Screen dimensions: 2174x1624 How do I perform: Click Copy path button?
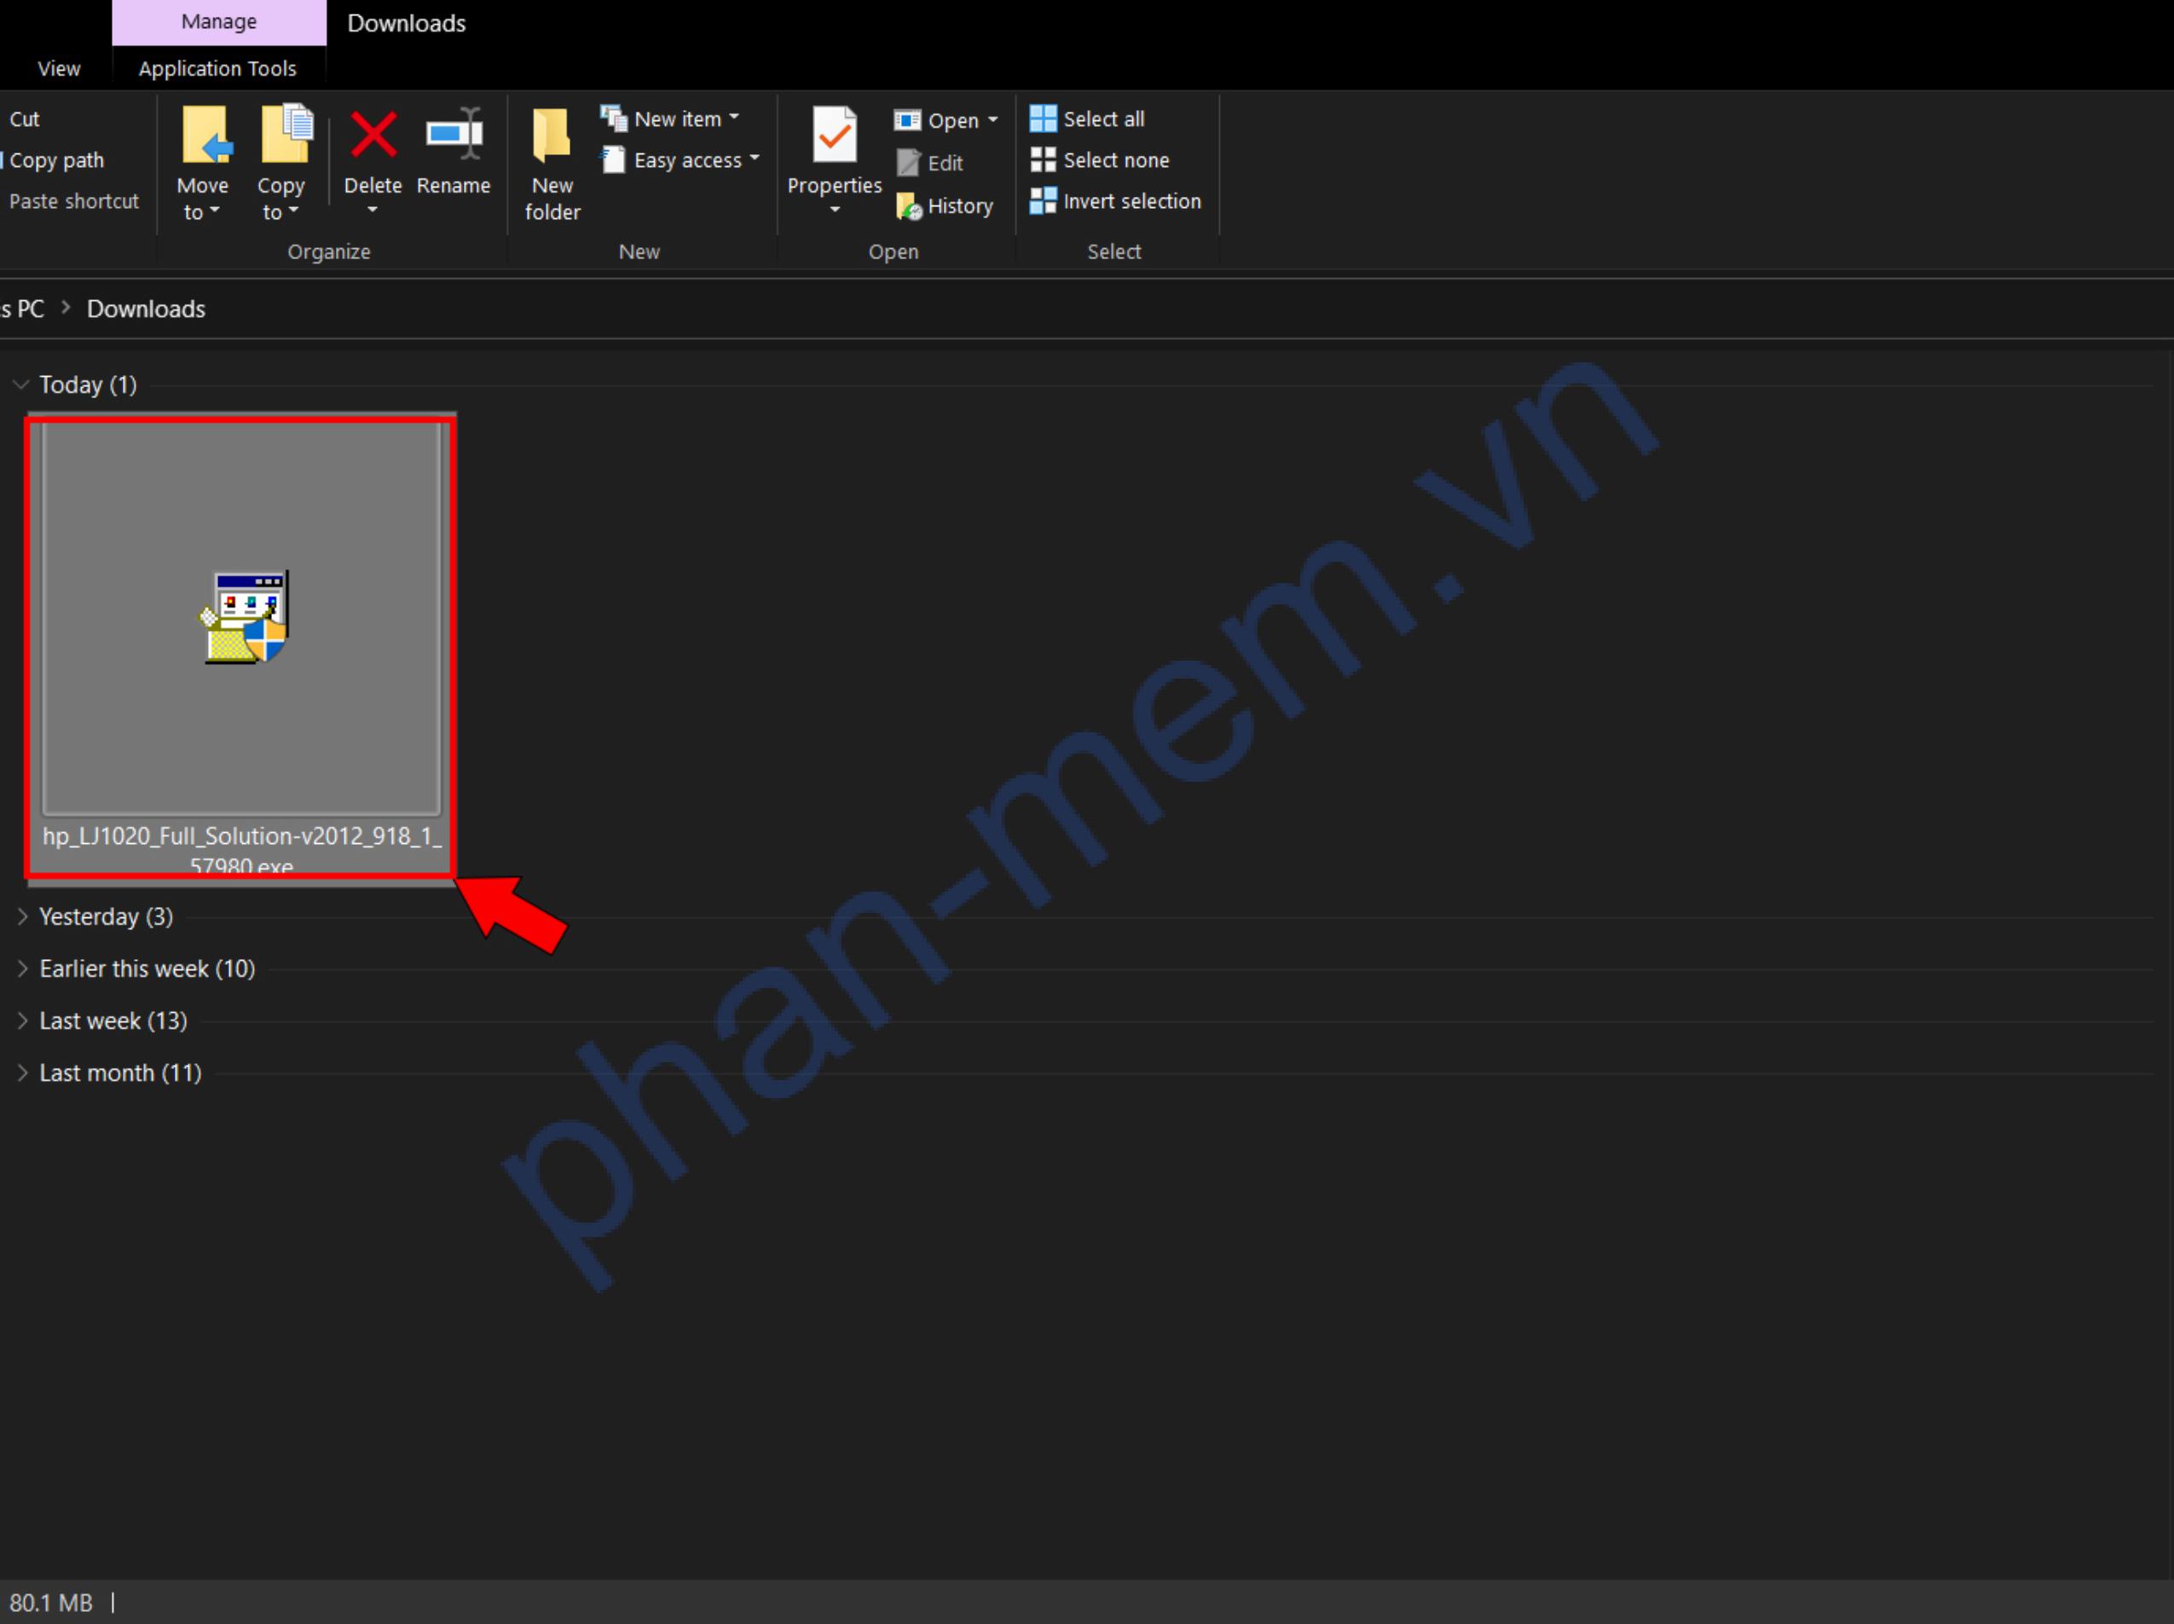point(56,160)
